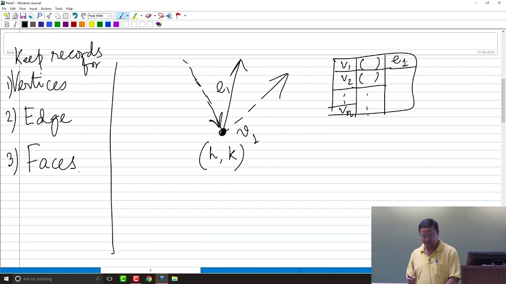
Task: Open the Windows Start menu
Action: (6, 279)
